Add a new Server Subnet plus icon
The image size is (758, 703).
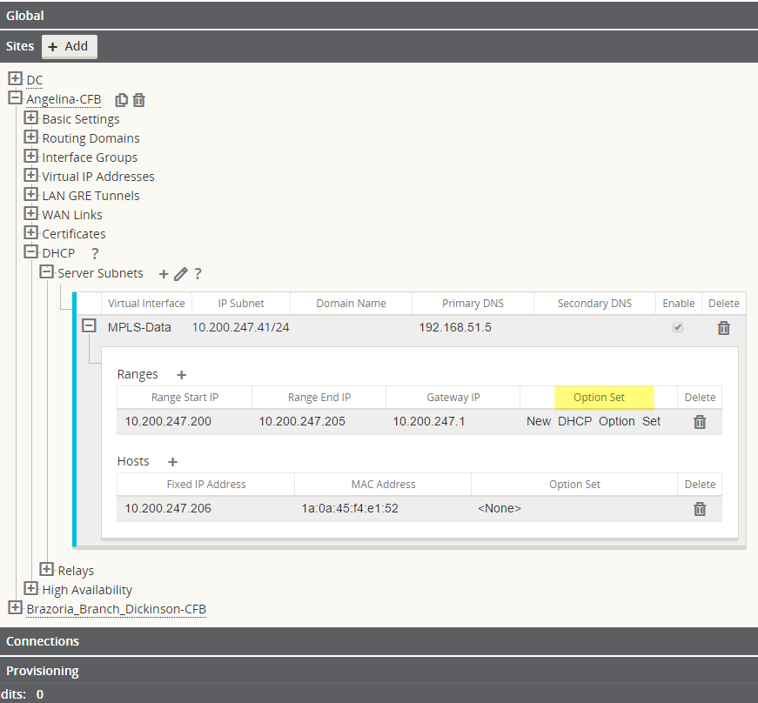[164, 274]
